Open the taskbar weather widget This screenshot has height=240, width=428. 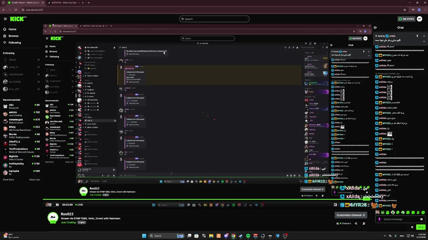(x=11, y=236)
